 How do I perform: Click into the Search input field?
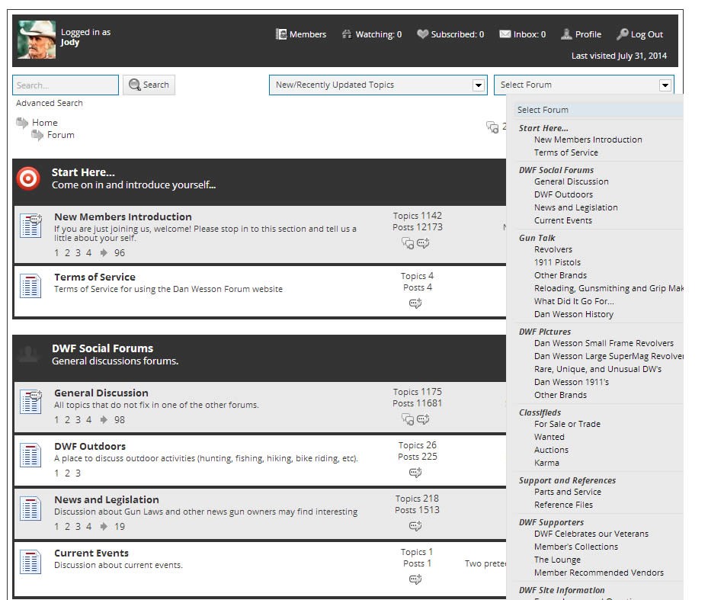(x=66, y=85)
